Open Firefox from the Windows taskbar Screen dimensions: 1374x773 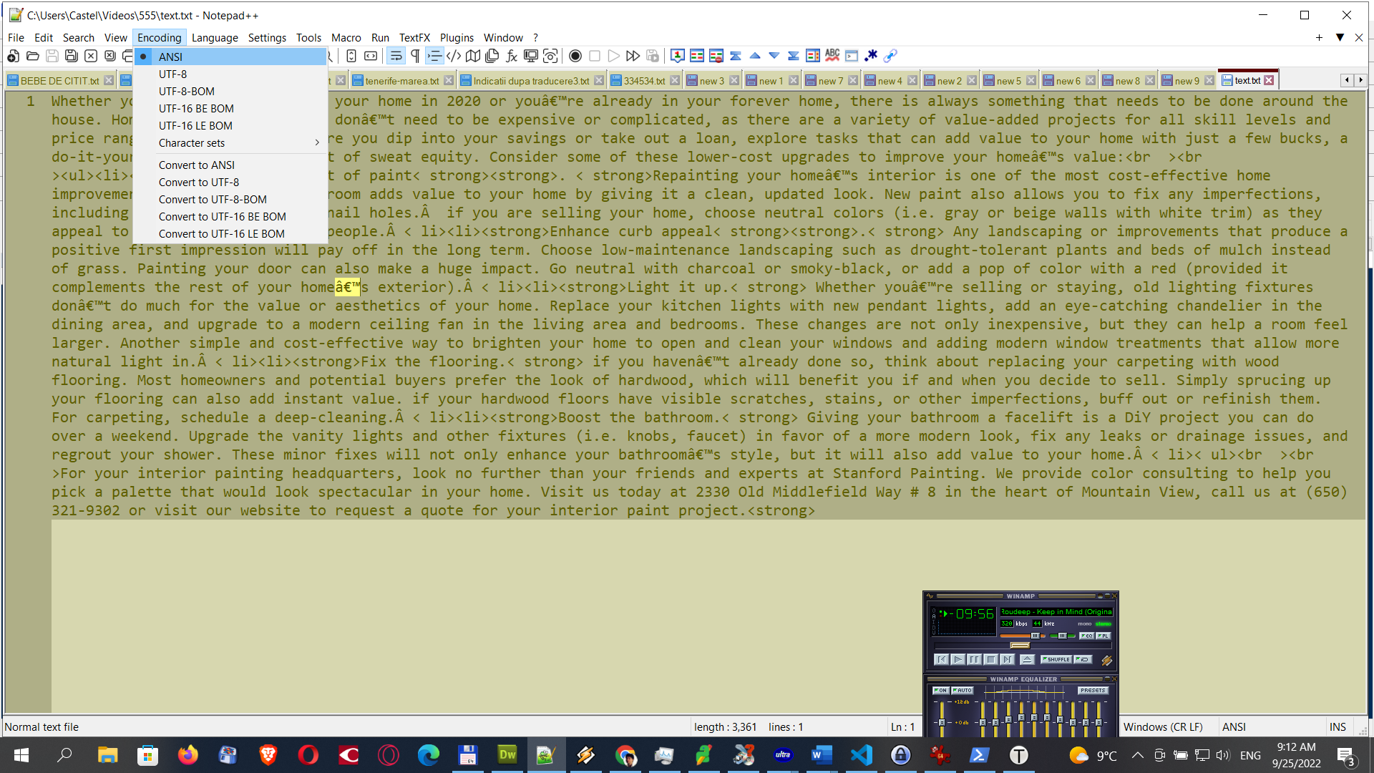click(188, 755)
